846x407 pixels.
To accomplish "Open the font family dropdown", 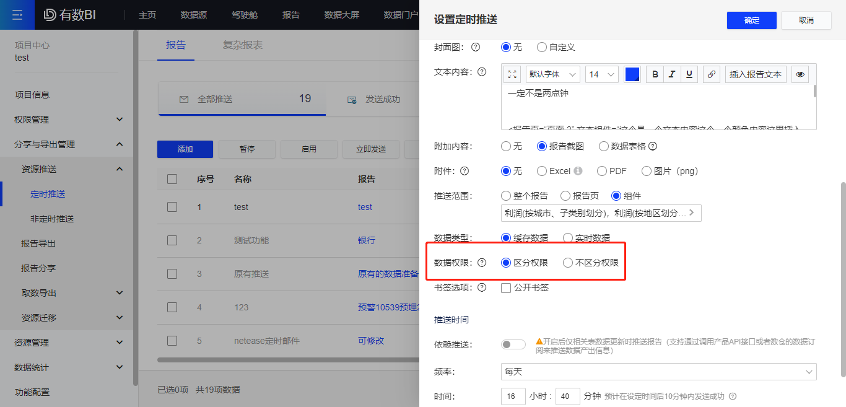I will point(552,74).
